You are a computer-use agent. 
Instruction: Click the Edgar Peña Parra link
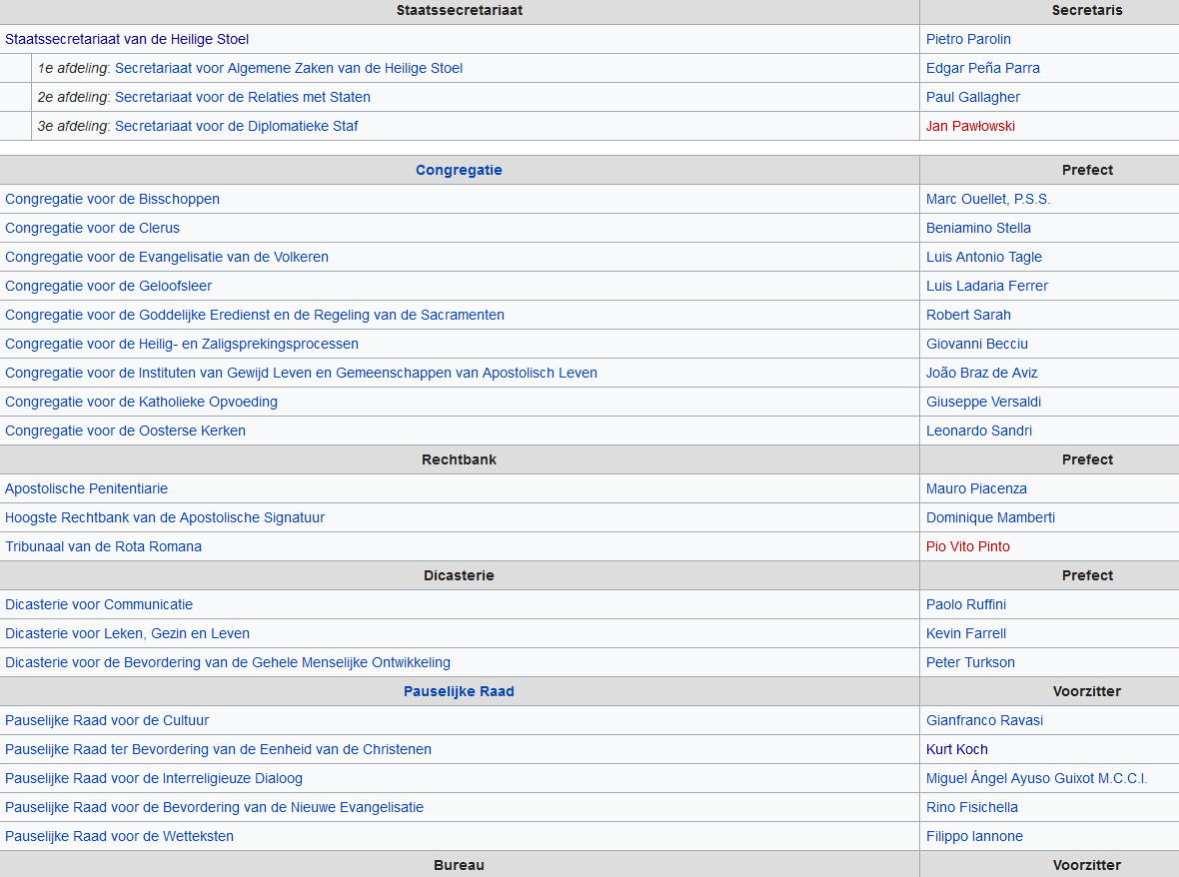[982, 68]
